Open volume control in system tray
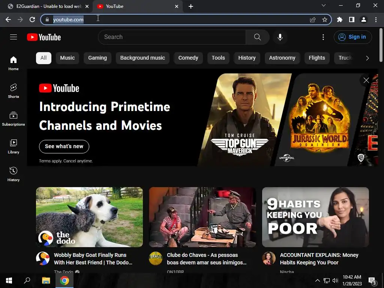Image resolution: width=384 pixels, height=288 pixels. click(335, 280)
